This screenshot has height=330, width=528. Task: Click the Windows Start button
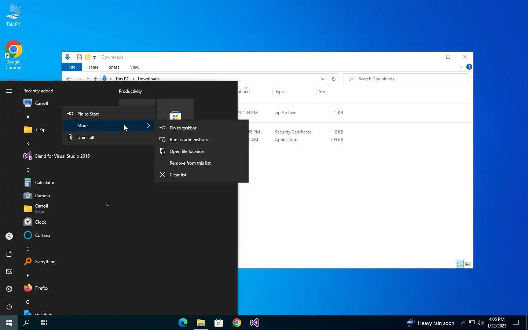pos(9,323)
